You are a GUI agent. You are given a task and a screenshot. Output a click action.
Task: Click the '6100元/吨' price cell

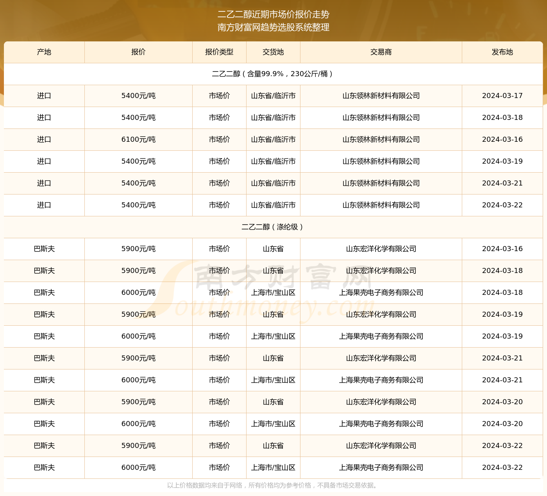[x=138, y=139]
